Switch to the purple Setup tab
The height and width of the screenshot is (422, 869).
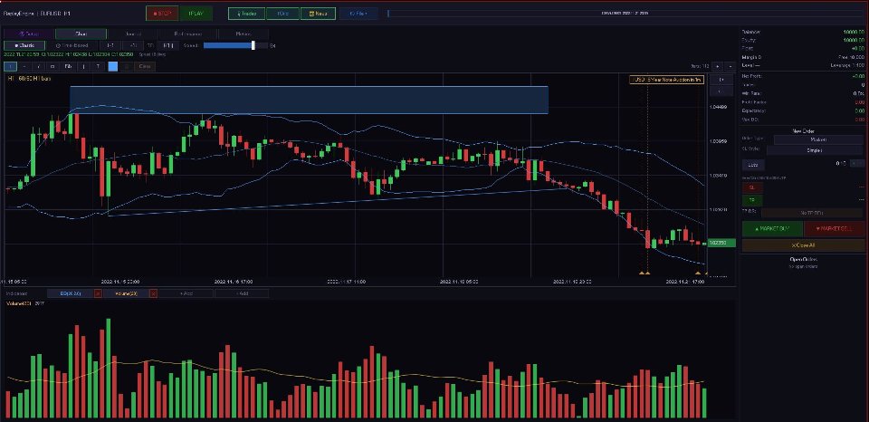pos(29,34)
